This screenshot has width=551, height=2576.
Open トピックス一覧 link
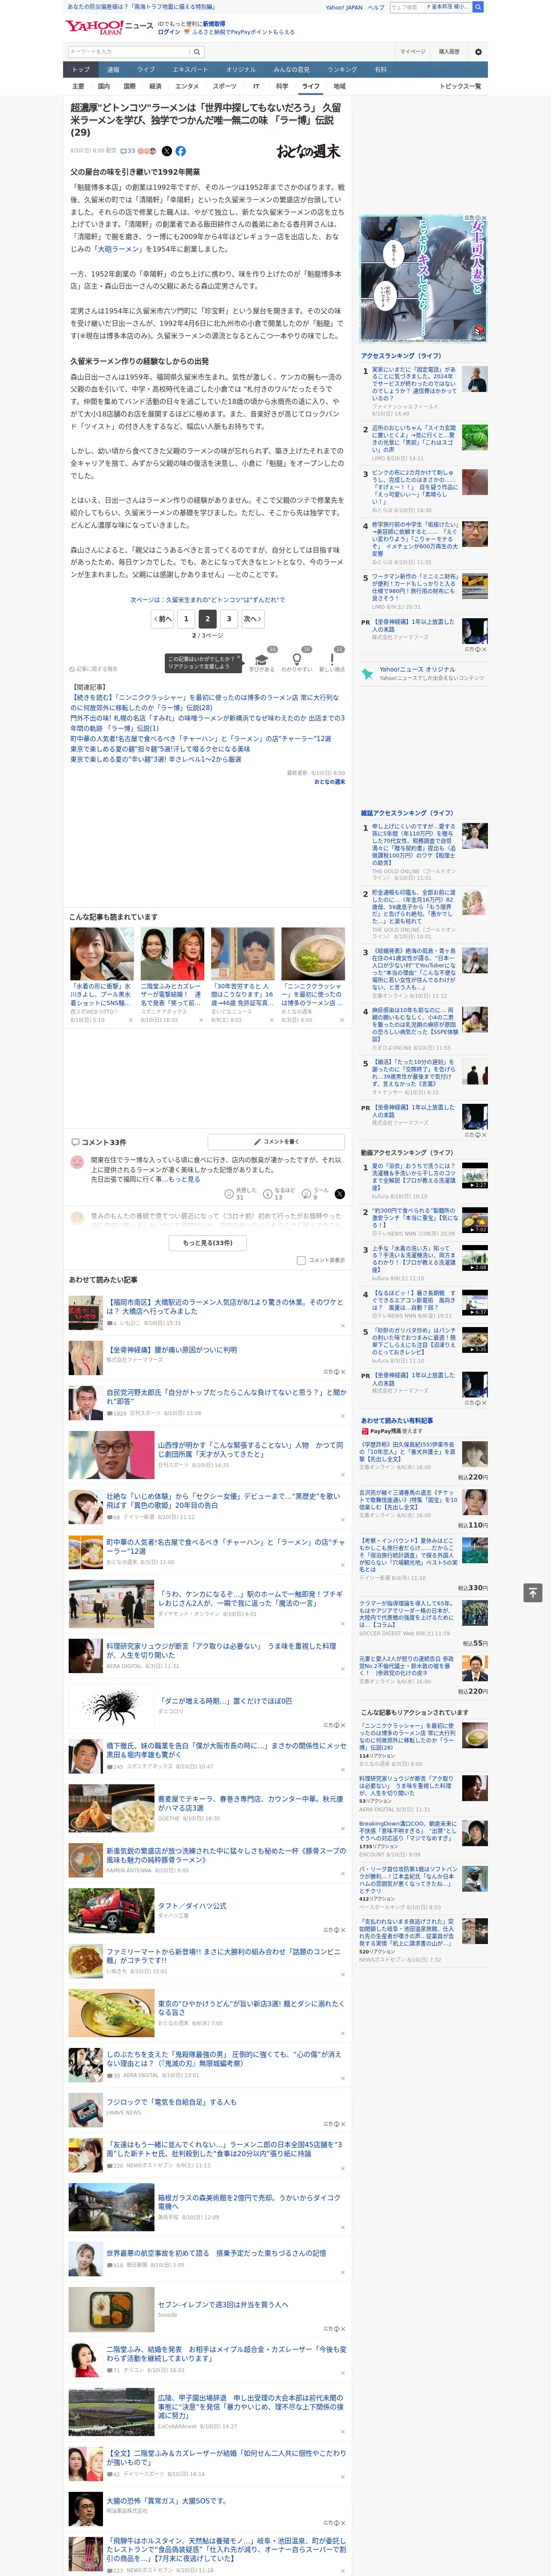pyautogui.click(x=460, y=86)
